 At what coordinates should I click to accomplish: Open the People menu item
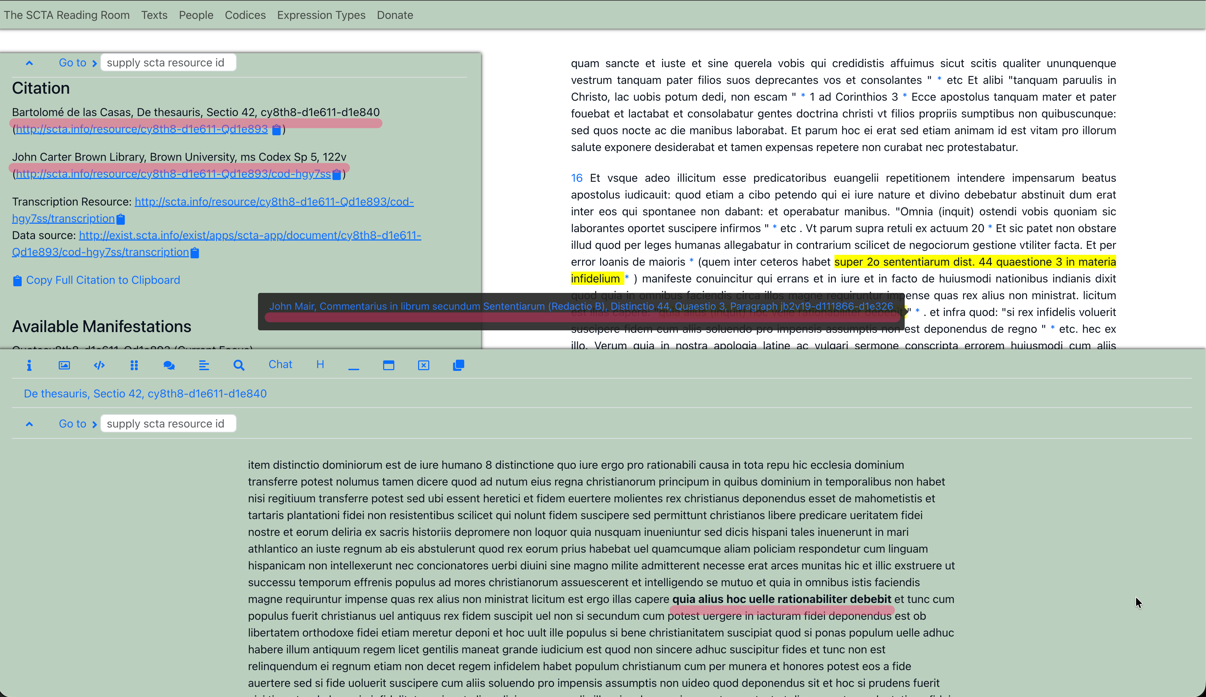(x=196, y=15)
